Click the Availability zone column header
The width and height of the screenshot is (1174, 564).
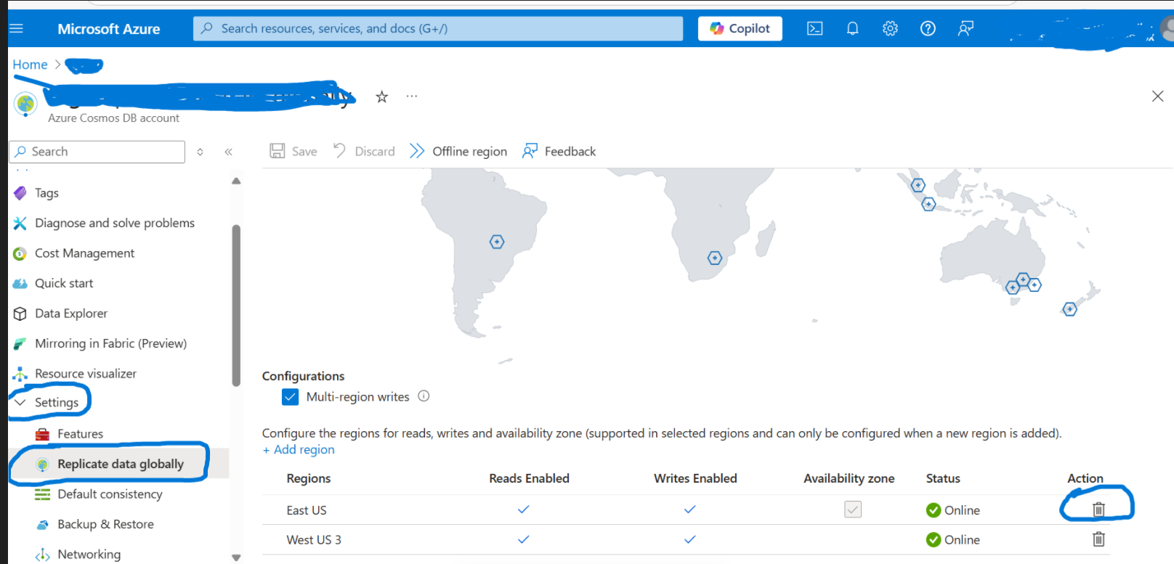point(849,478)
